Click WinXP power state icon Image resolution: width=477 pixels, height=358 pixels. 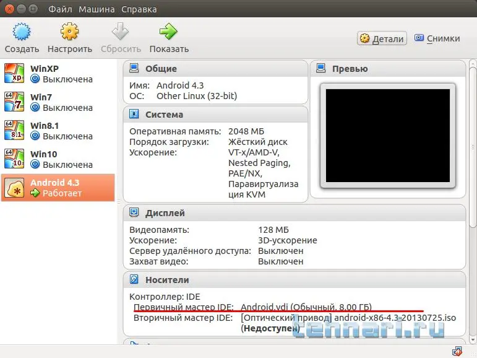pos(35,79)
